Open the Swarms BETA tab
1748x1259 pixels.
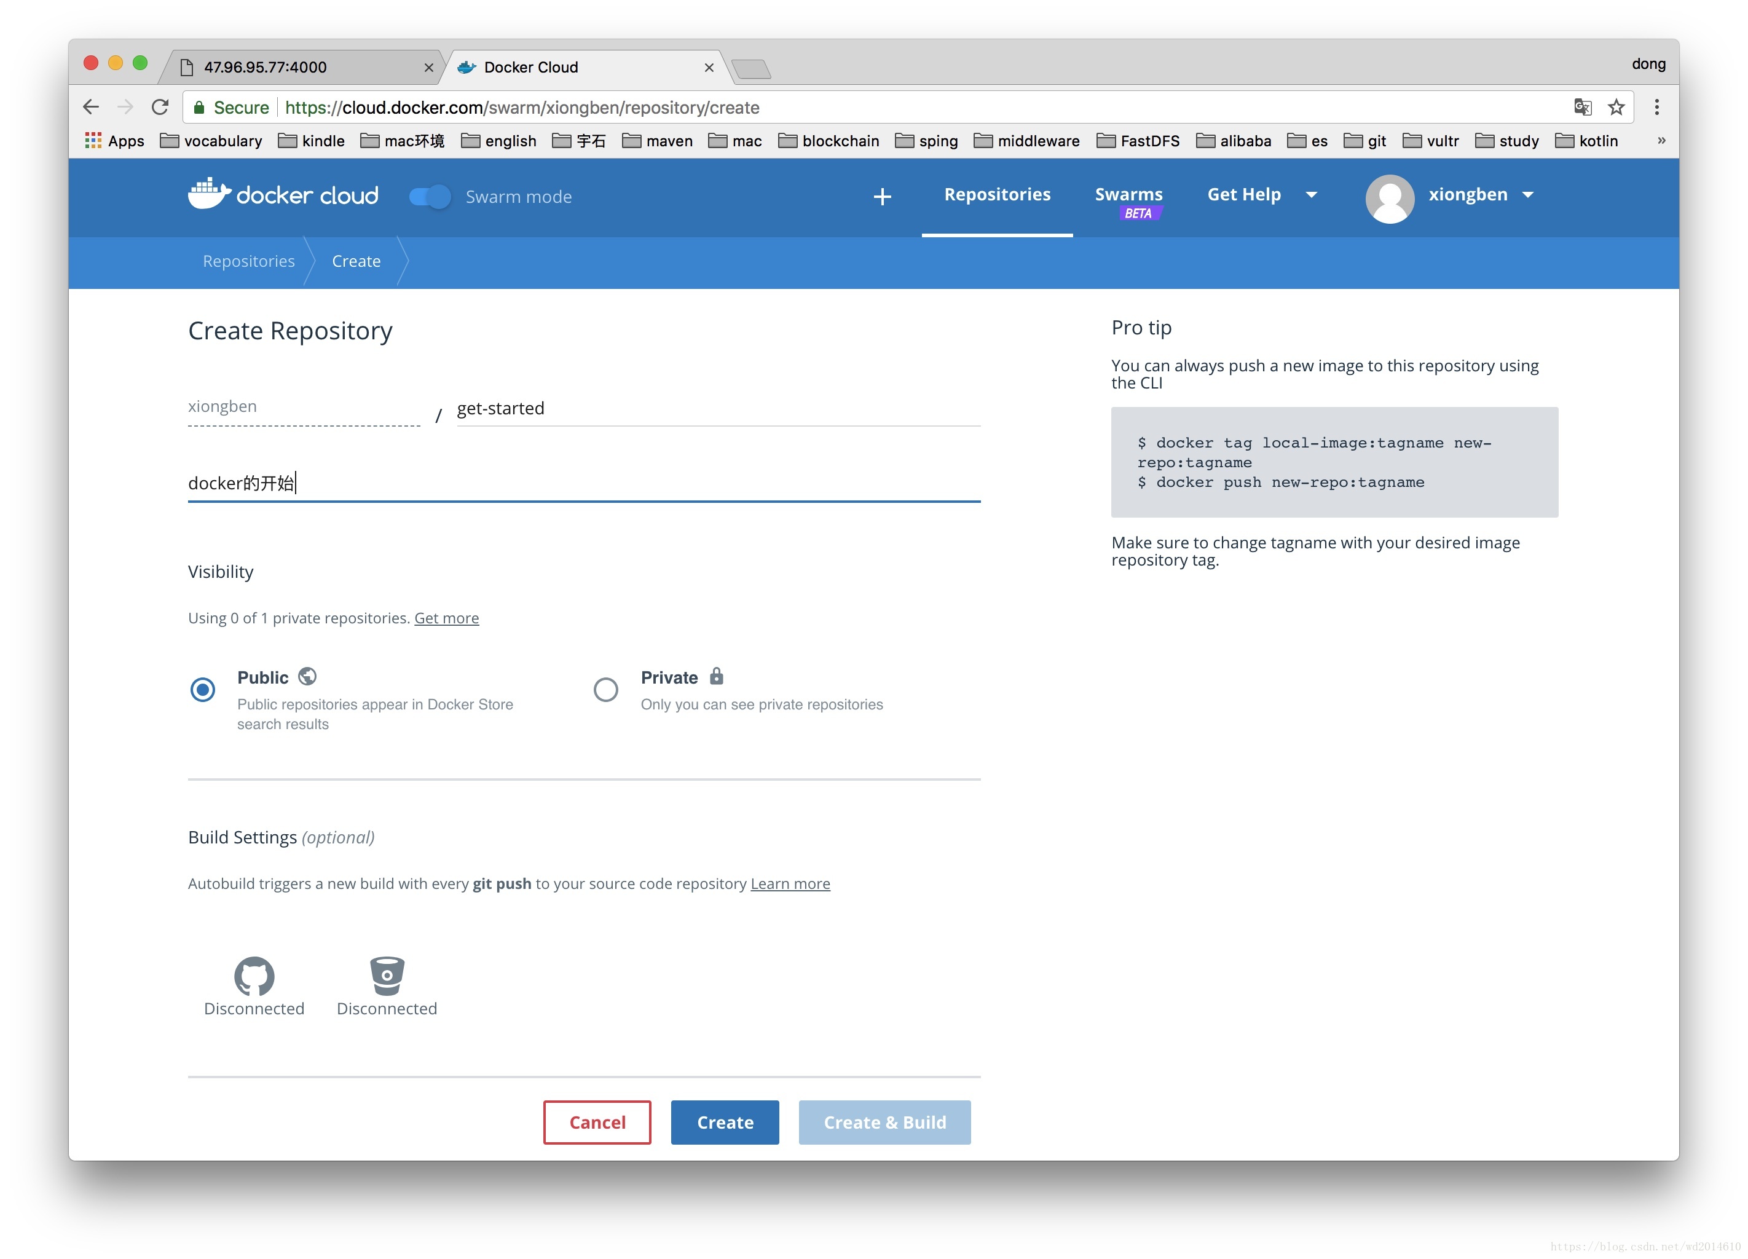[1128, 201]
